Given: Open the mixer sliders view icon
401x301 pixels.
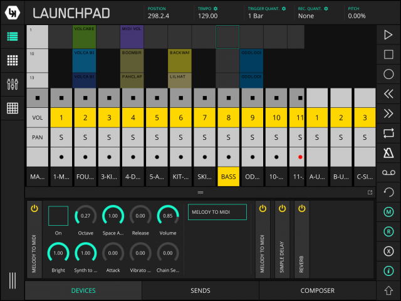Looking at the screenshot, I should [x=12, y=83].
